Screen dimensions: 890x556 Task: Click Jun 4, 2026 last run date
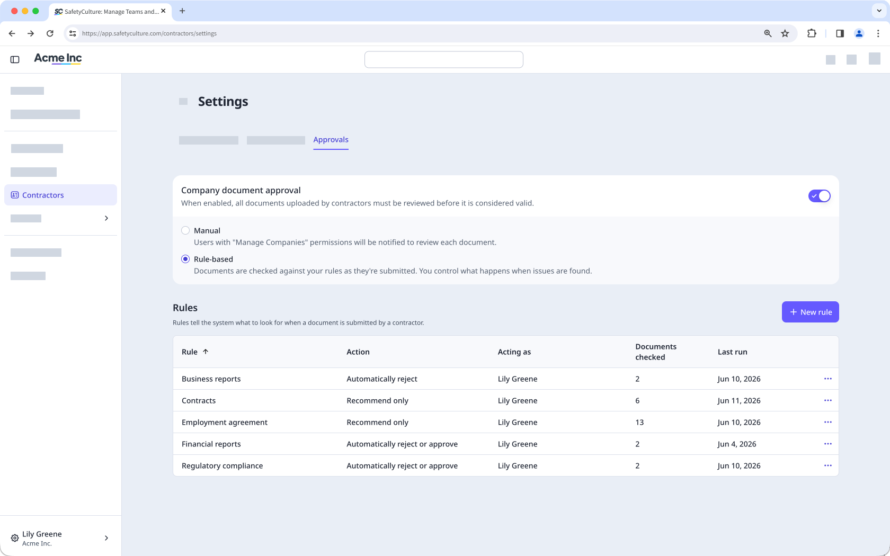click(x=736, y=444)
